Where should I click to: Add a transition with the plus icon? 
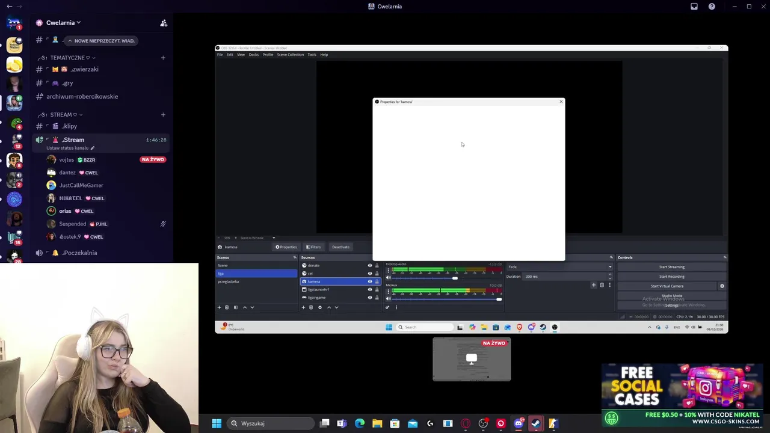click(593, 285)
